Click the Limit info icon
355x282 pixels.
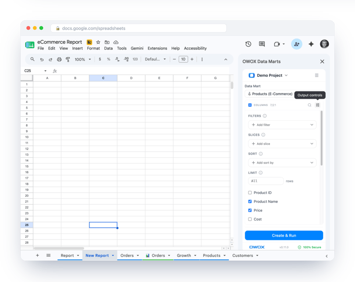click(x=261, y=173)
